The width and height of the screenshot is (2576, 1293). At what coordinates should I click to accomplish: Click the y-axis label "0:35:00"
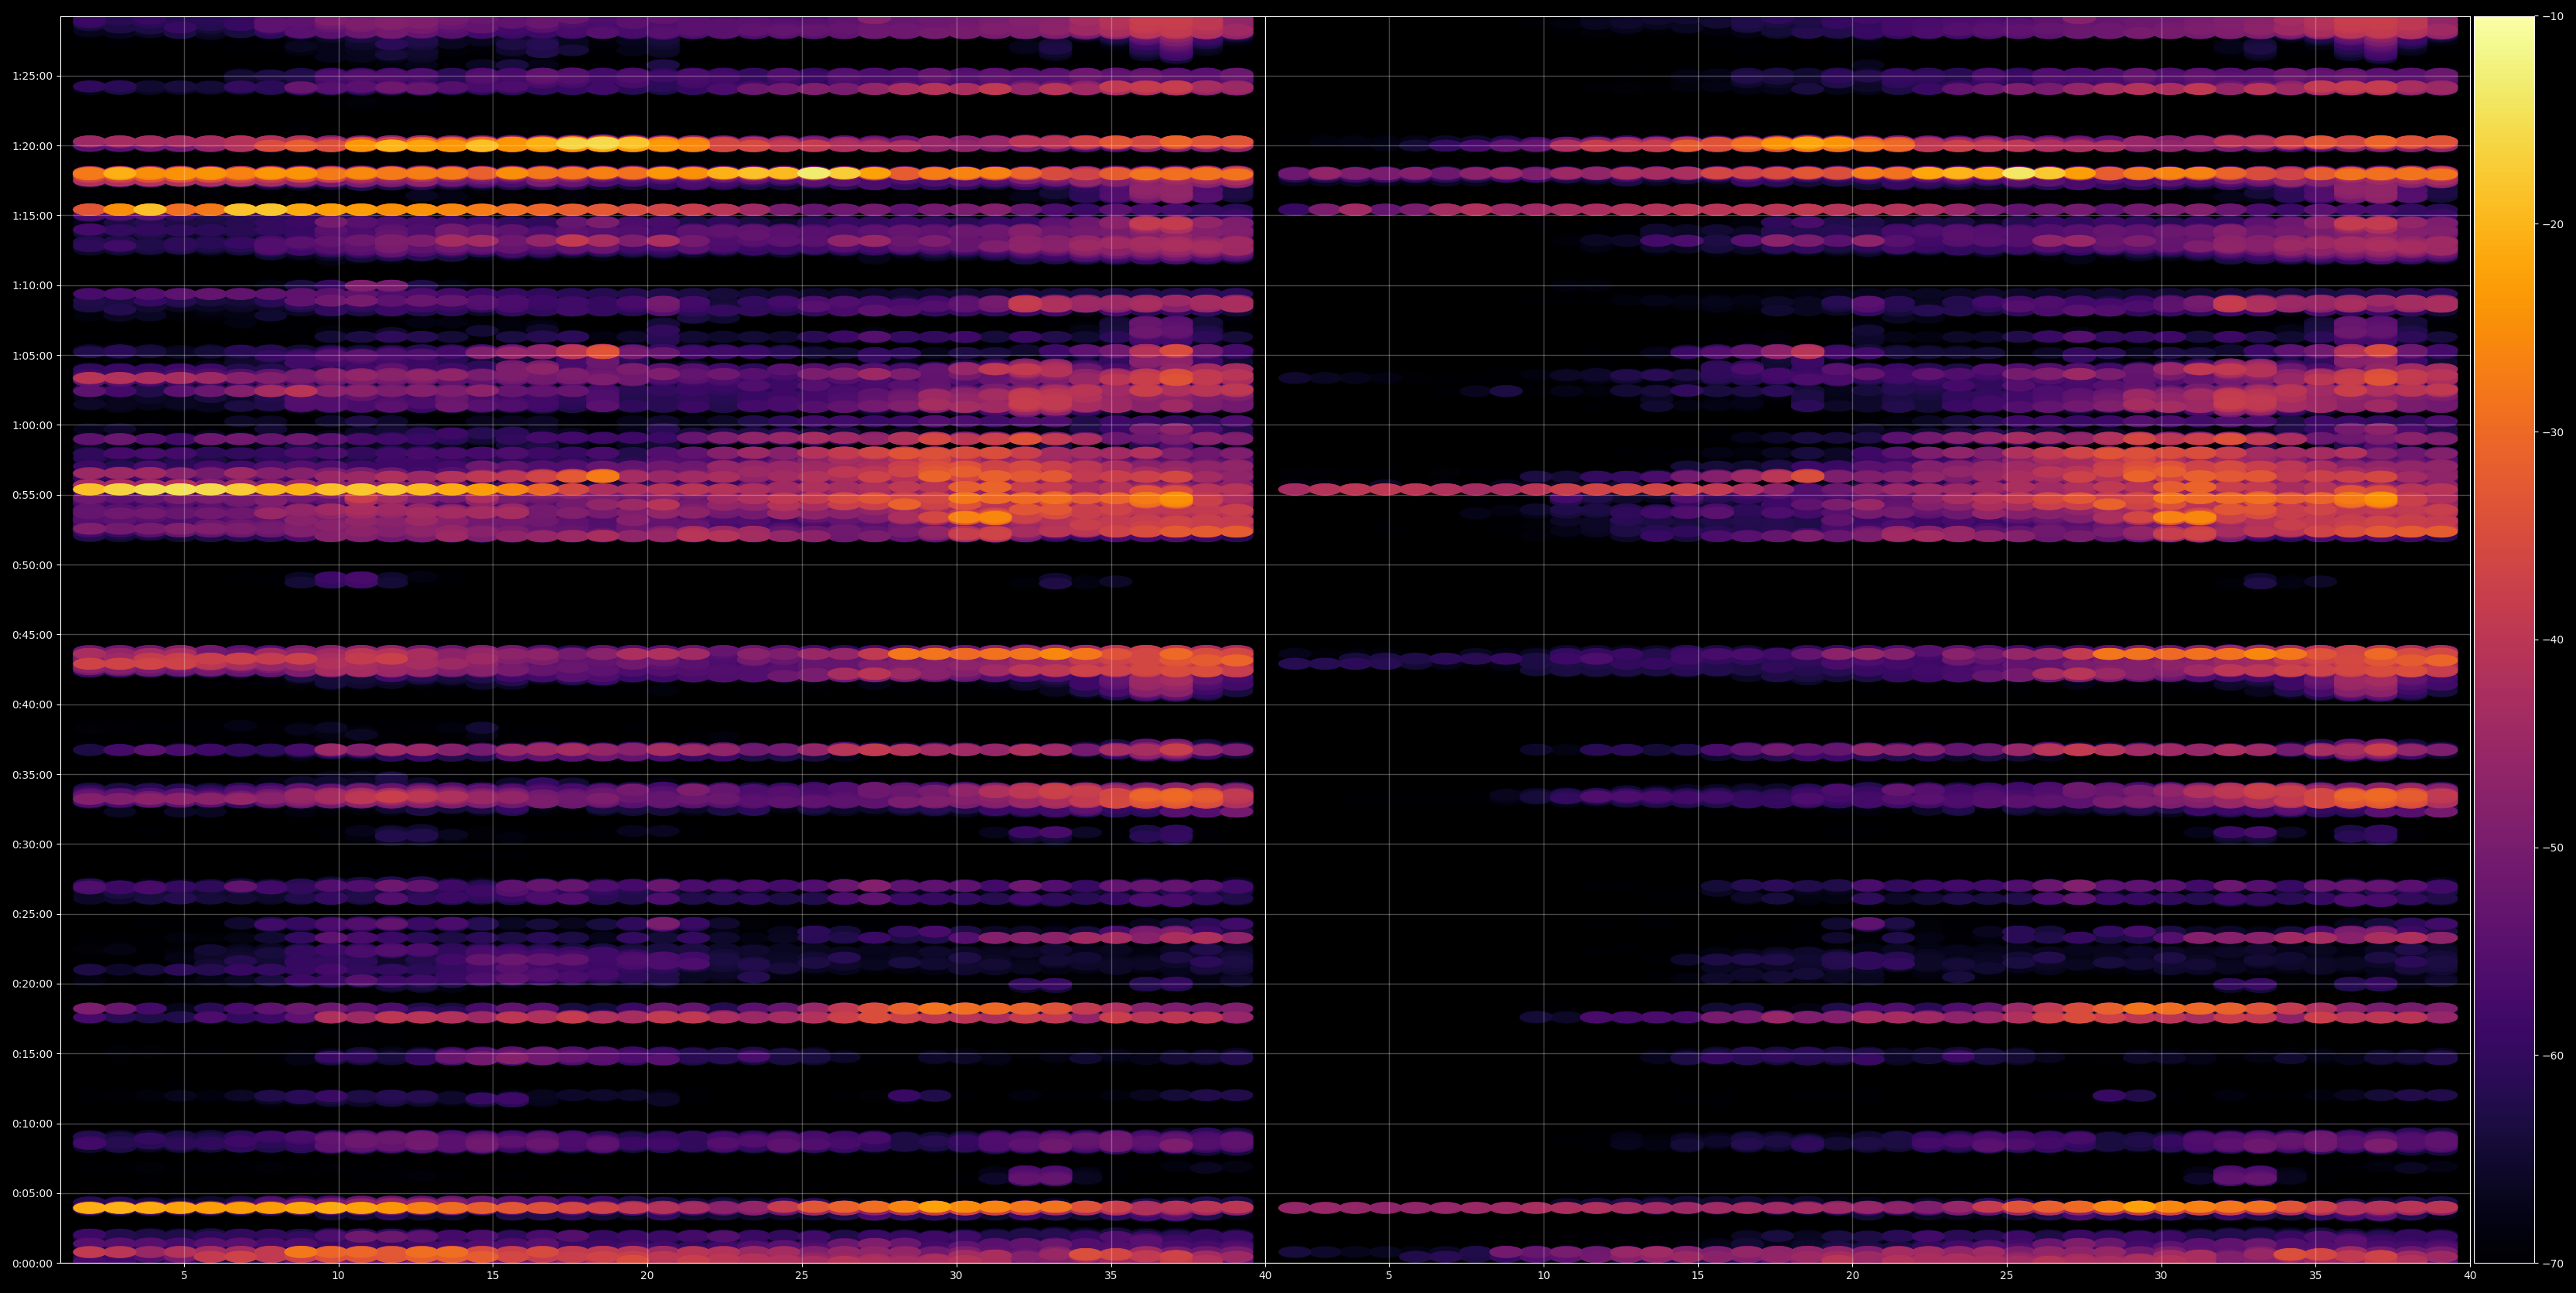click(32, 774)
